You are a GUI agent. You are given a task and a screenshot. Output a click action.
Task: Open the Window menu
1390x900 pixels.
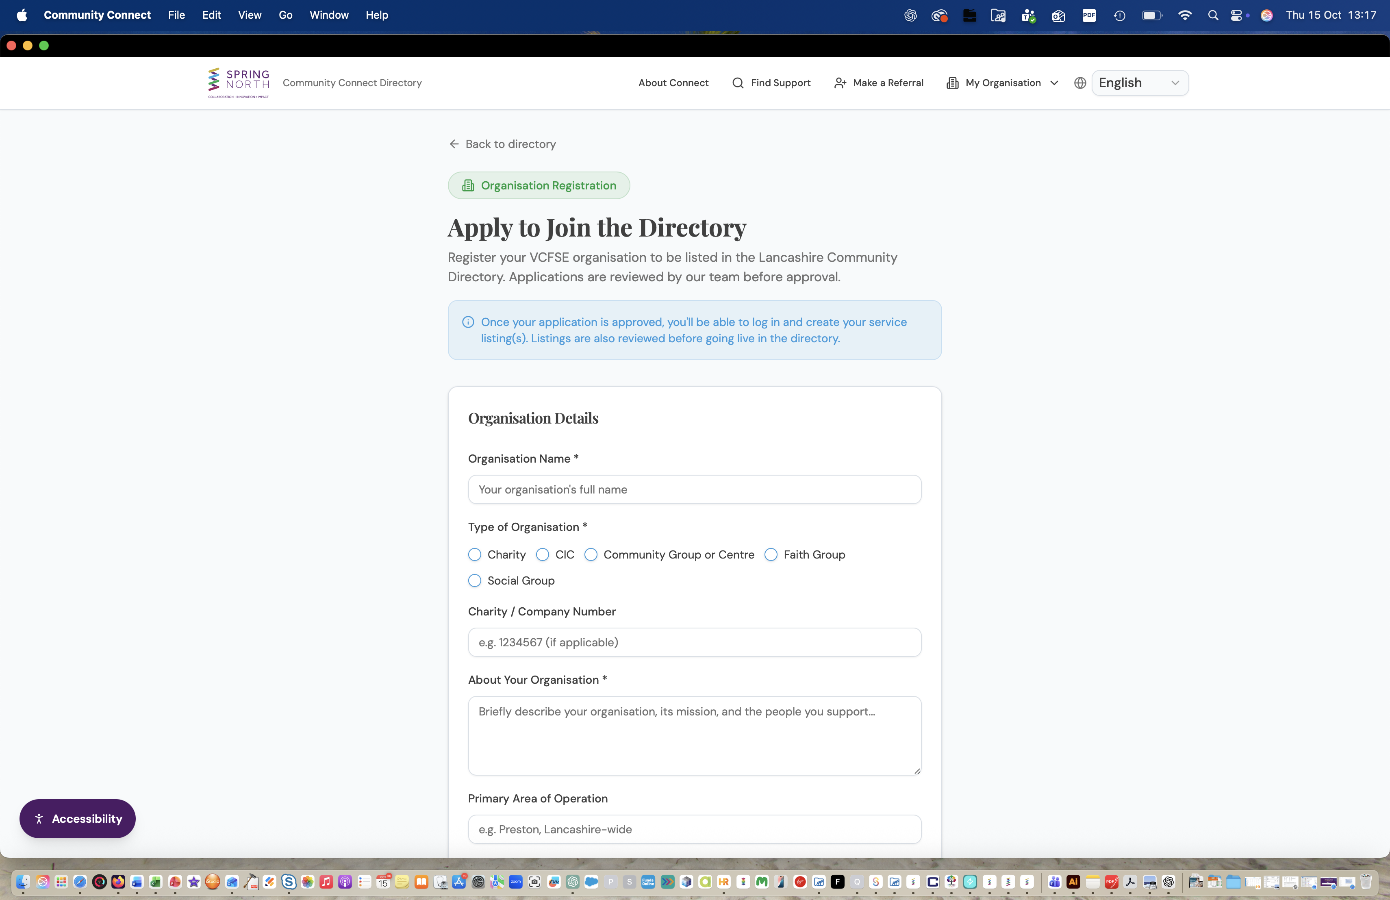point(329,15)
